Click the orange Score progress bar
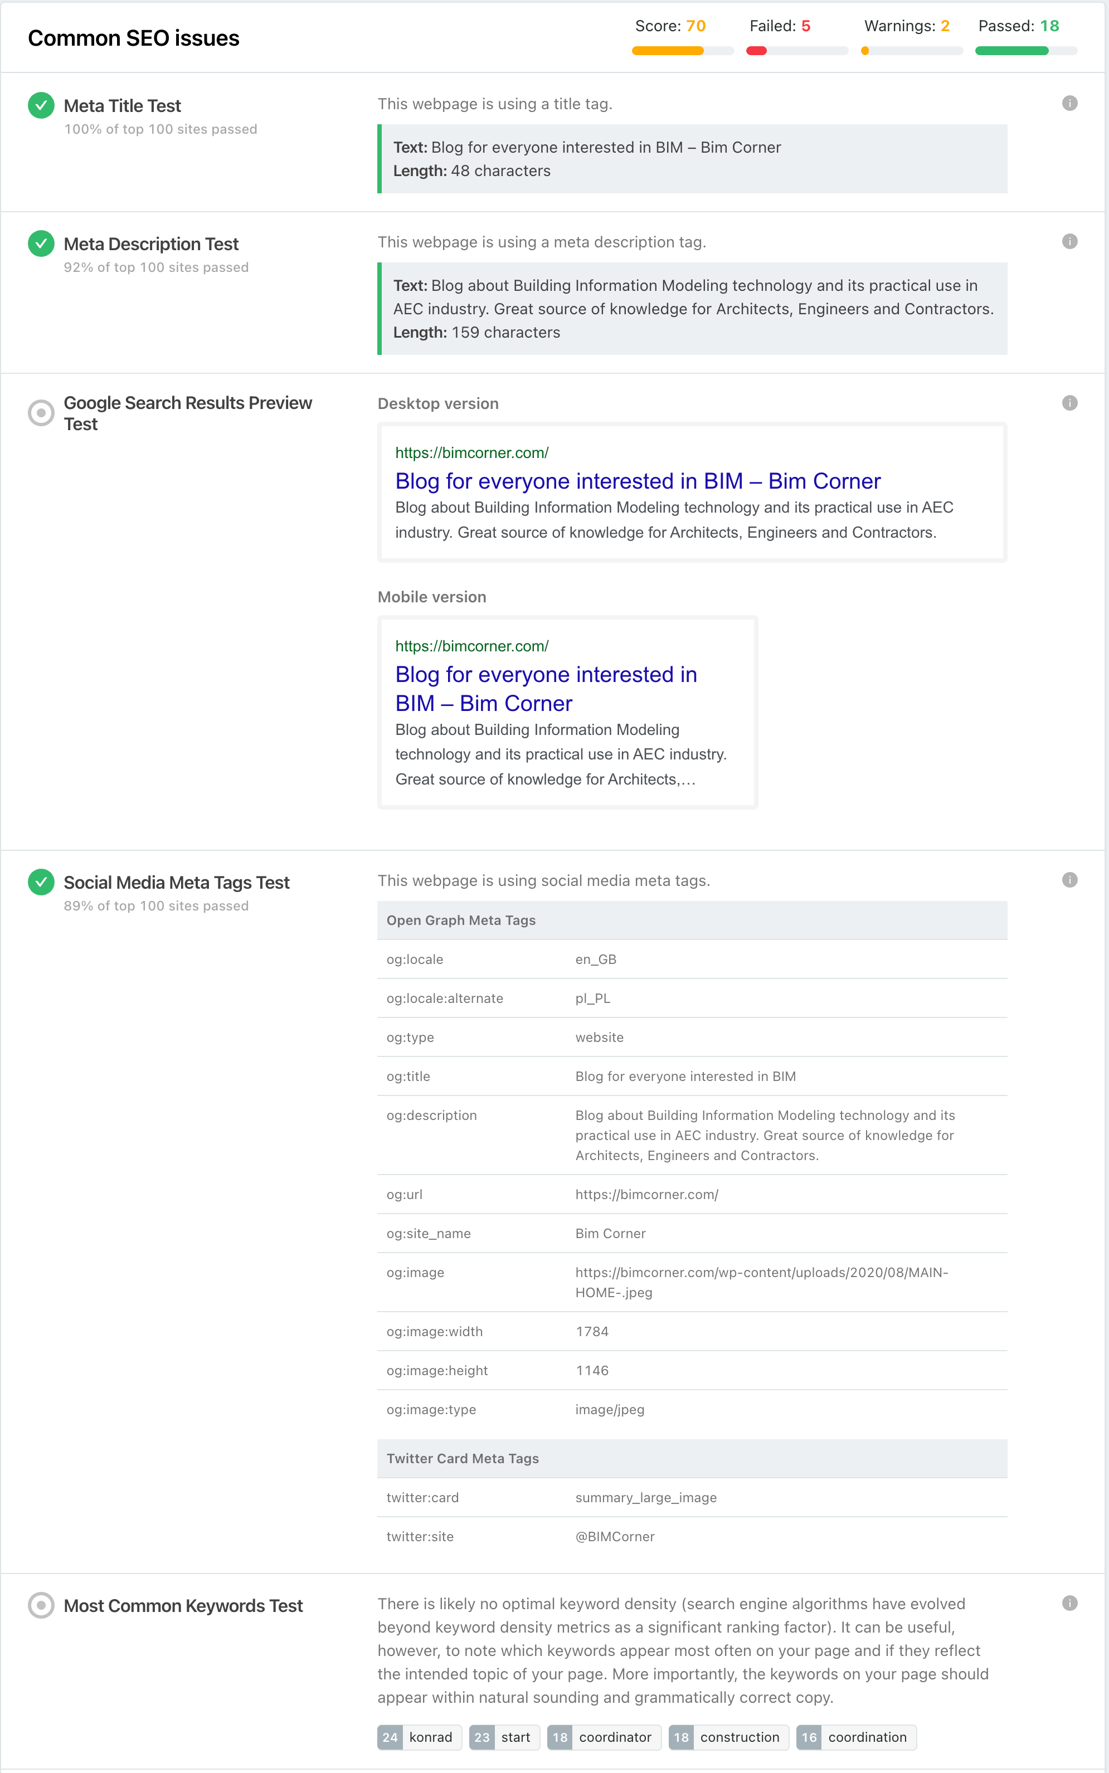The image size is (1109, 1773). 683,51
